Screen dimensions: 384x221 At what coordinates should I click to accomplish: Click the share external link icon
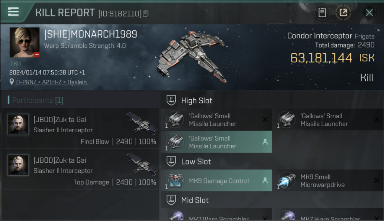coord(343,12)
